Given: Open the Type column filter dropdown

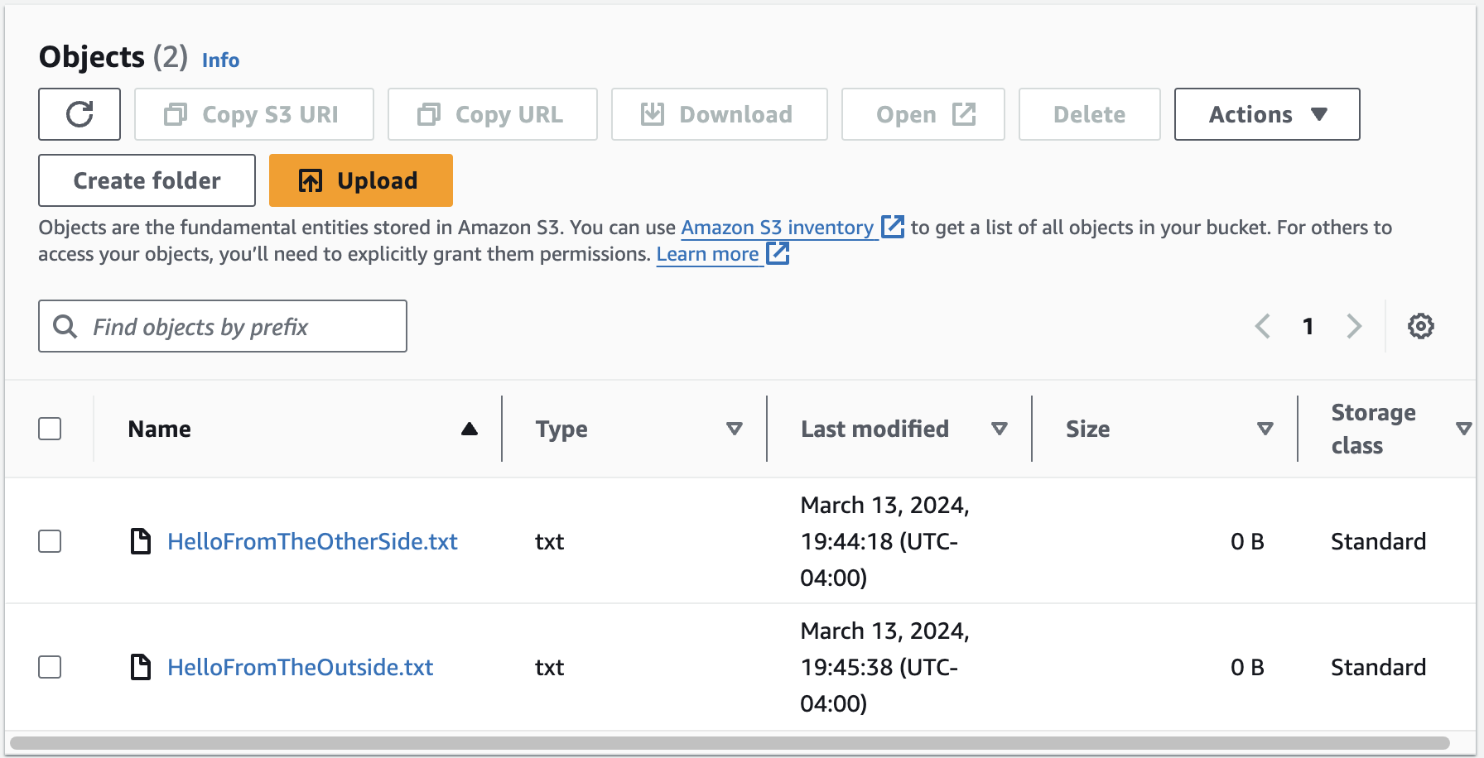Looking at the screenshot, I should click(x=734, y=429).
